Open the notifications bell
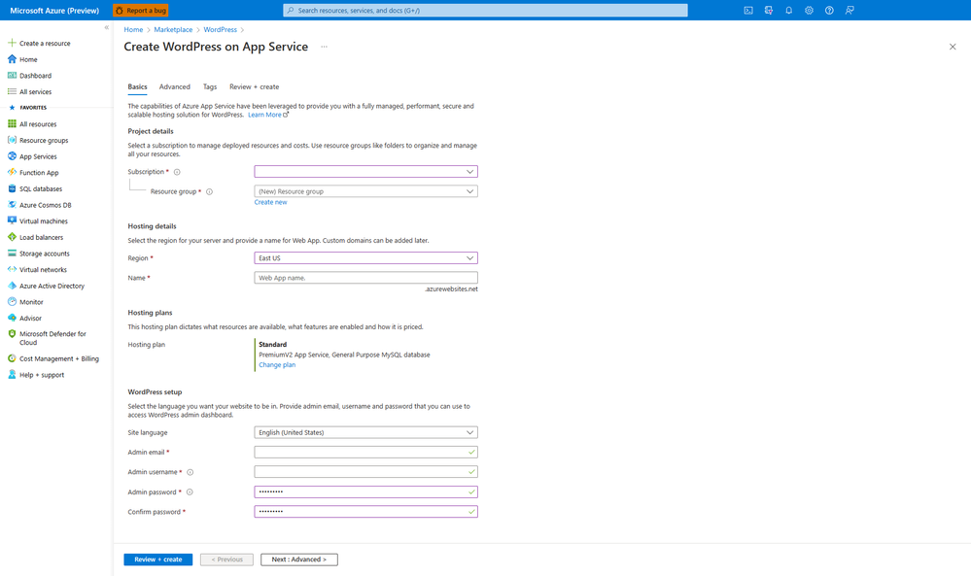This screenshot has width=971, height=576. coord(789,11)
